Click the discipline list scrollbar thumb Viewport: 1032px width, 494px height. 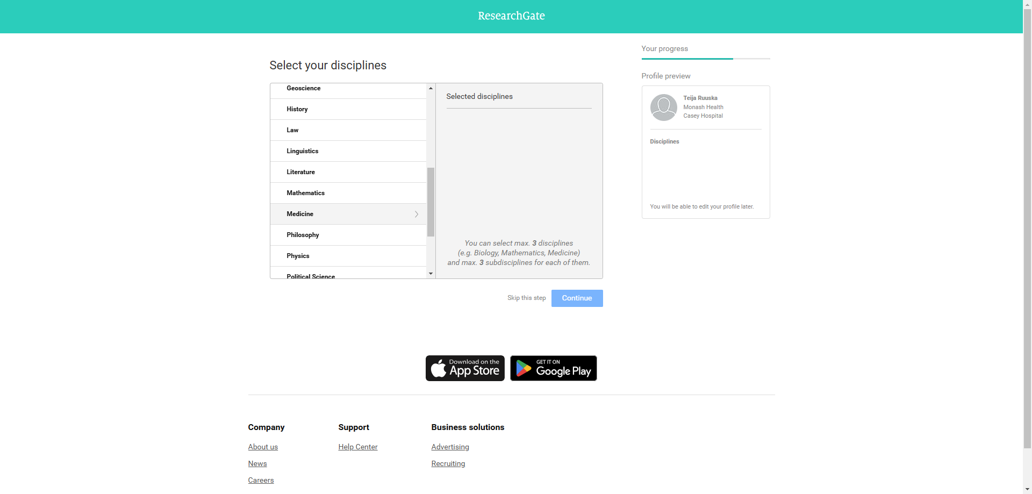(431, 202)
